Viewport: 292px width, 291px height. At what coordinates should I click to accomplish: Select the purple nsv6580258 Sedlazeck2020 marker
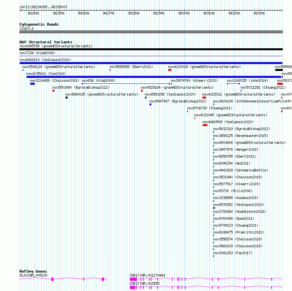[146, 98]
